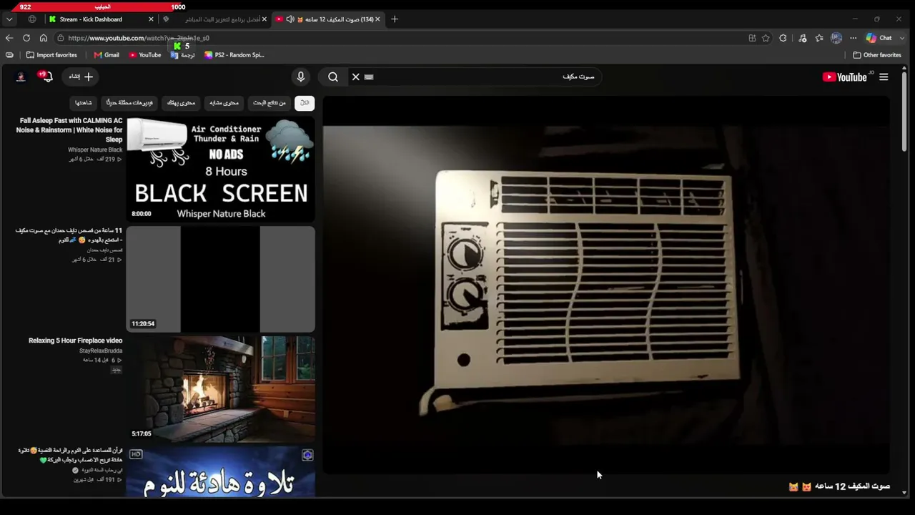Click the إنشاء create button
915x515 pixels.
(81, 77)
